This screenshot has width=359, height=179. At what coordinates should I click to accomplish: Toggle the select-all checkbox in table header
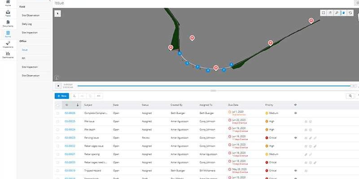(x=57, y=105)
